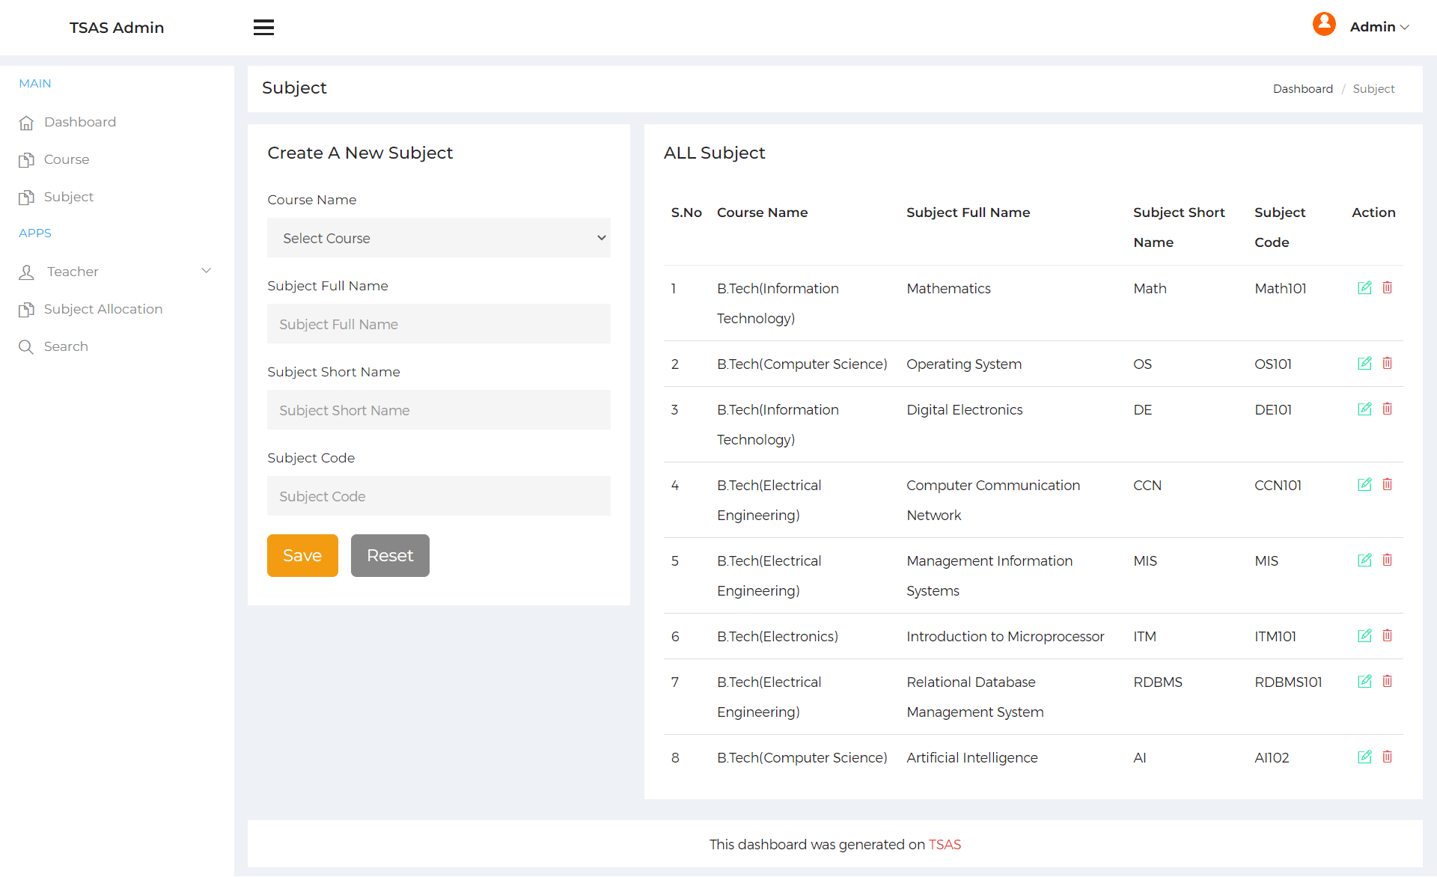Image resolution: width=1437 pixels, height=877 pixels.
Task: Select the Course icon in sidebar
Action: point(27,159)
